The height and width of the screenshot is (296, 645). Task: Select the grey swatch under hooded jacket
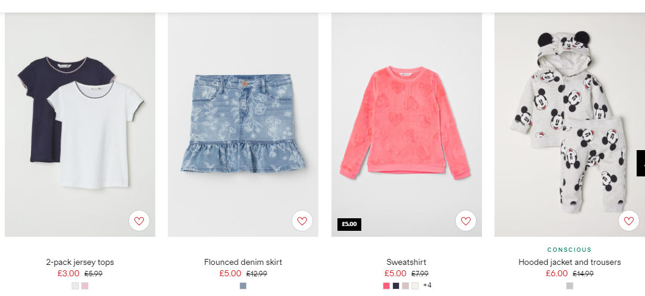pyautogui.click(x=570, y=286)
